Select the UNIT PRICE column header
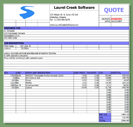Viewport: 133px width, 127px height. tap(80, 73)
